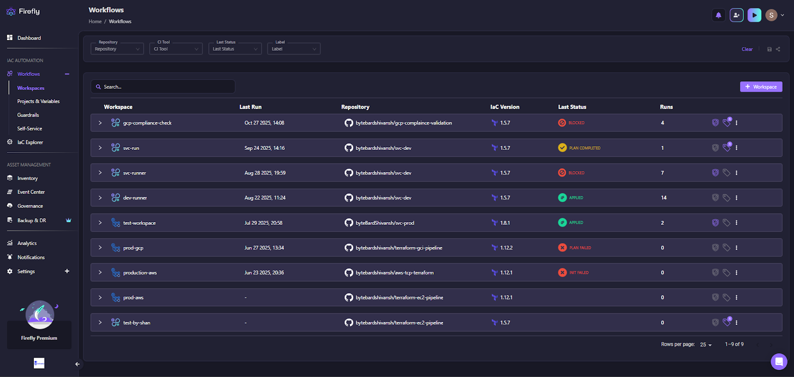This screenshot has width=794, height=377.
Task: Open more options for svc-runner
Action: tap(736, 173)
